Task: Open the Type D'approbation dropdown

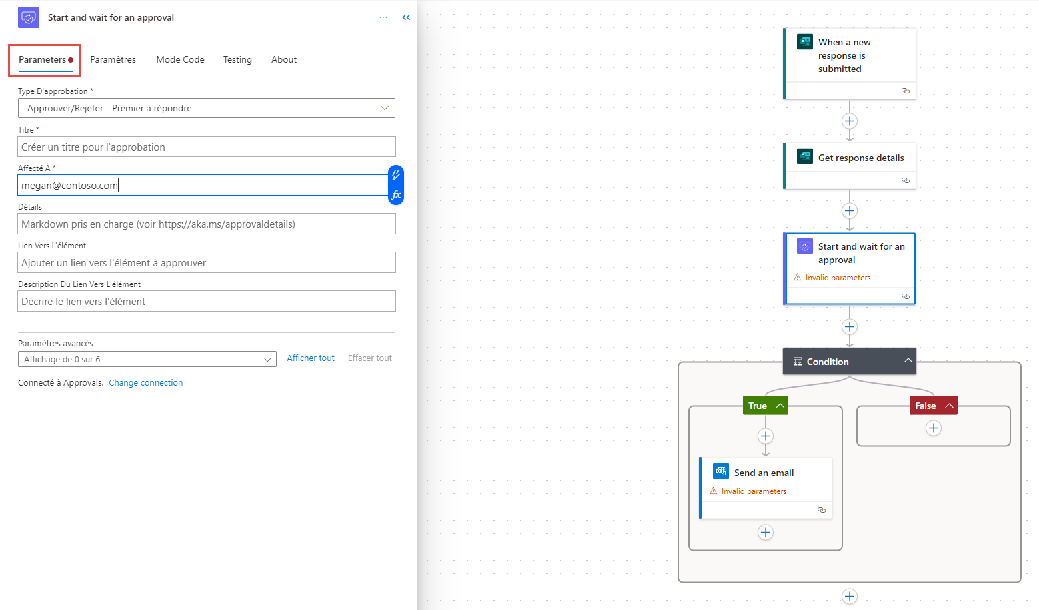Action: (206, 108)
